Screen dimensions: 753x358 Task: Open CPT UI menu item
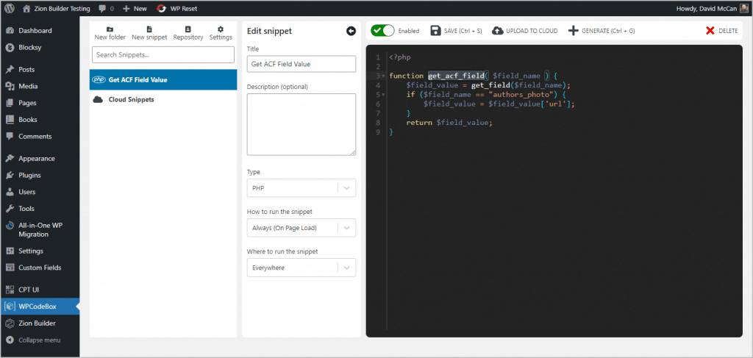point(40,290)
